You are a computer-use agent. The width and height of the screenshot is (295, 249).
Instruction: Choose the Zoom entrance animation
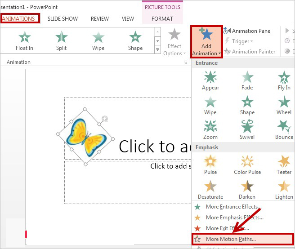(210, 130)
